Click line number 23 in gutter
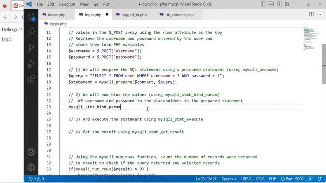Screen dimensions: 326x183 49,107
